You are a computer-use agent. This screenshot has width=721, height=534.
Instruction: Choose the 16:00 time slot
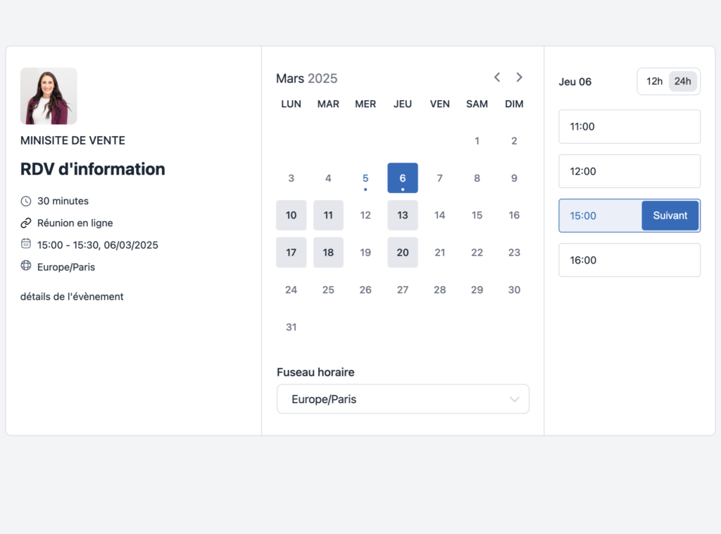[x=629, y=260]
